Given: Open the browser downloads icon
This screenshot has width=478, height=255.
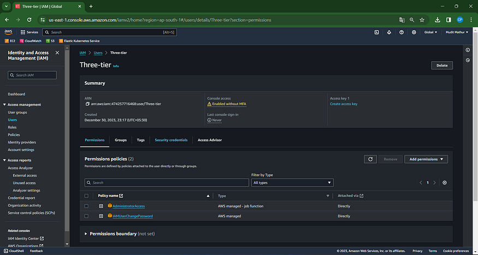Looking at the screenshot, I should (438, 20).
